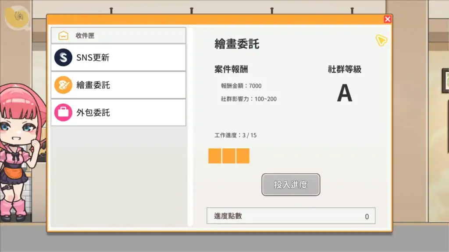Click the round emblem icon top-left corner

click(17, 17)
